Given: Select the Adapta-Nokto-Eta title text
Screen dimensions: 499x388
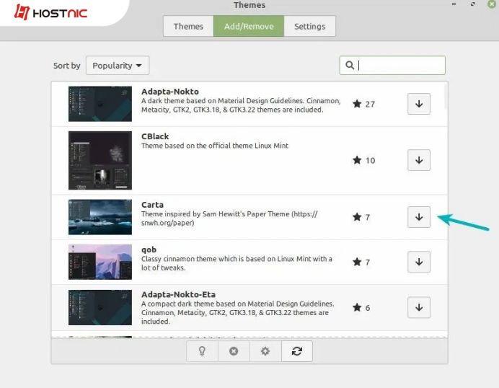Looking at the screenshot, I should tap(178, 294).
